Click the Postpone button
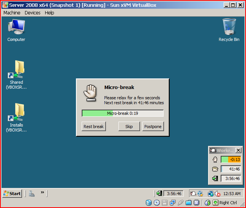 153,127
